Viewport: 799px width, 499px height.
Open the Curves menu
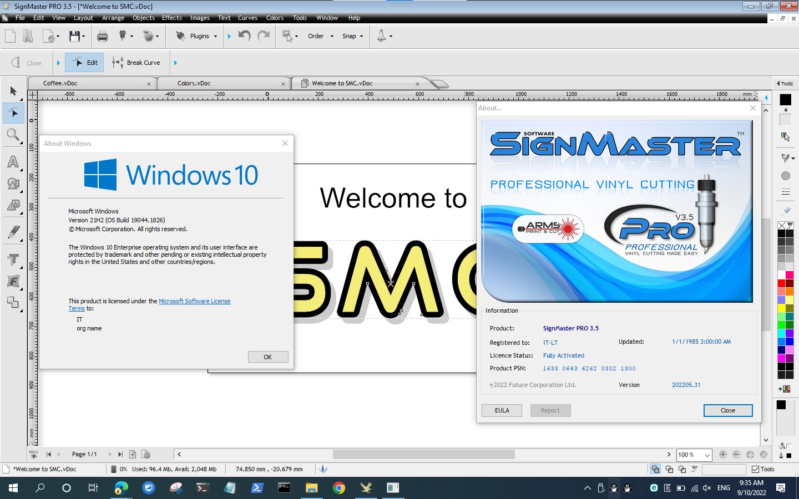tap(247, 18)
